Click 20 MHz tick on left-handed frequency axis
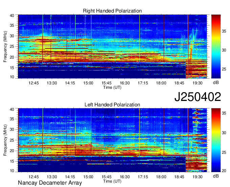Image resolution: width=230 pixels, height=187 pixels. pos(12,151)
